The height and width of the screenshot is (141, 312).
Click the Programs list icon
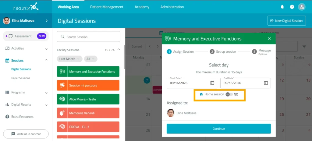pos(7,92)
